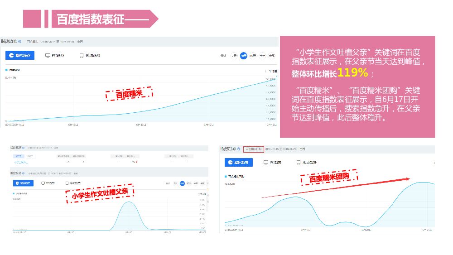The width and height of the screenshot is (453, 255).
Task: Click the phone icon for 移动趋势 in the 百度糯米 chart
Action: (x=82, y=55)
